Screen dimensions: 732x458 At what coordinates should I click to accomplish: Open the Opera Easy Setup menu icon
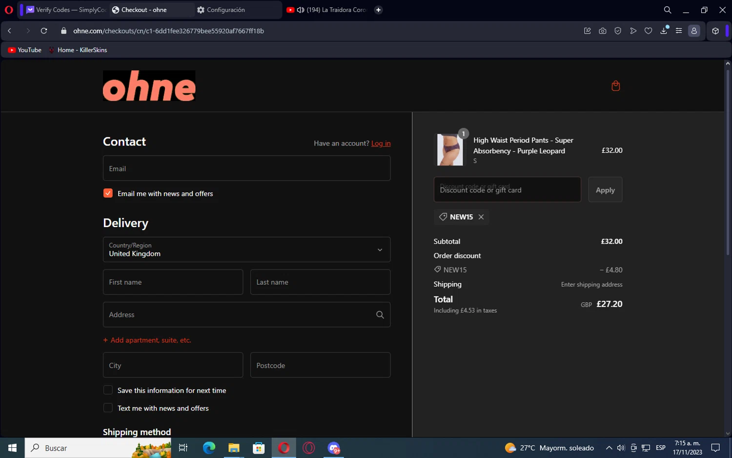point(679,31)
